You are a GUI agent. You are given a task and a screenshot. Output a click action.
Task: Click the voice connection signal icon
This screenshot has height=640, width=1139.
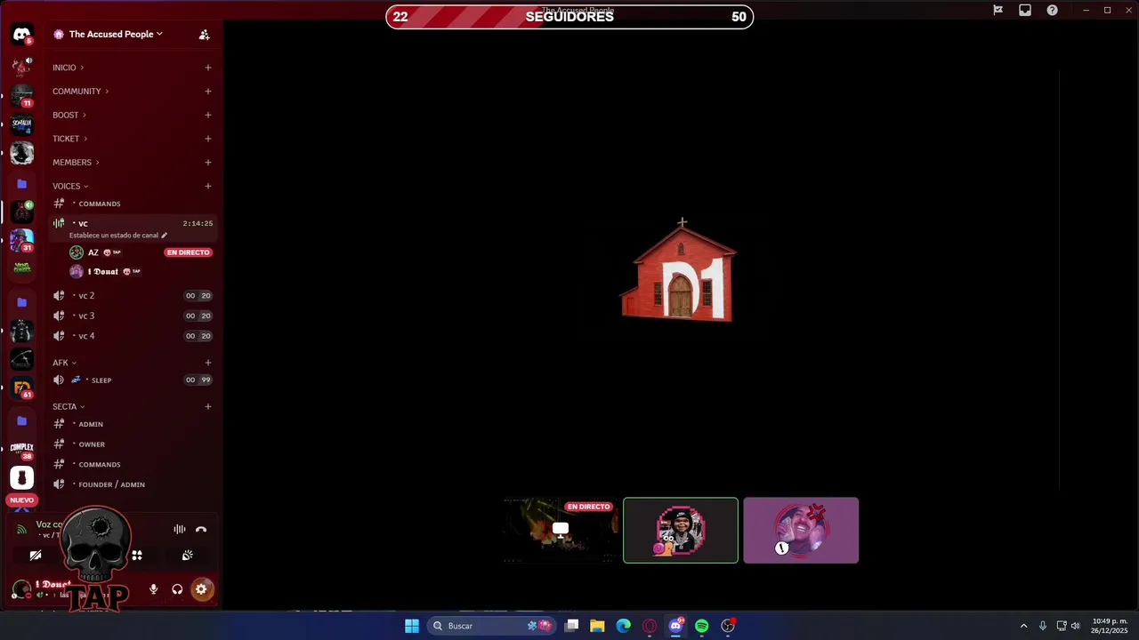(x=21, y=530)
